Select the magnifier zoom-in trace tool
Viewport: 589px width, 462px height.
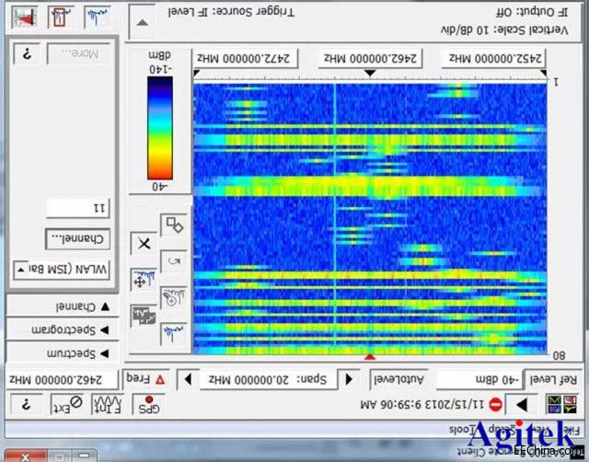pos(174,297)
